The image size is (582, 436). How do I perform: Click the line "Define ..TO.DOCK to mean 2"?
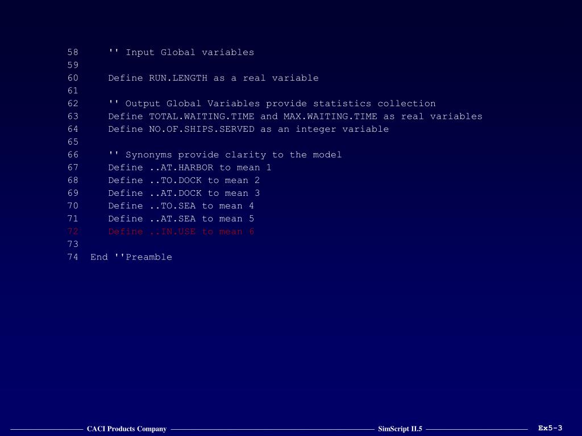184,180
